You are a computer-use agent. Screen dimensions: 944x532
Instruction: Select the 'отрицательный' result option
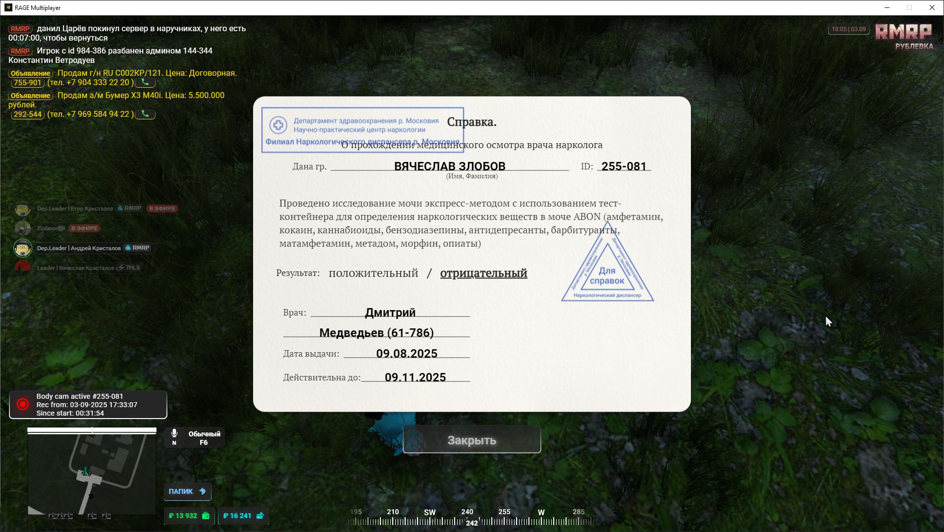[x=483, y=273]
